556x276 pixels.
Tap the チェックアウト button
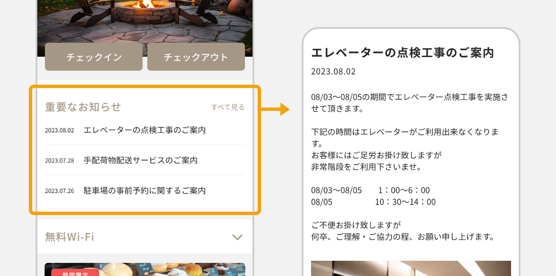(x=196, y=57)
